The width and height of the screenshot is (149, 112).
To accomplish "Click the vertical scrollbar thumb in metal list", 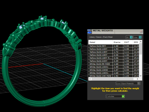I will pos(141,49).
